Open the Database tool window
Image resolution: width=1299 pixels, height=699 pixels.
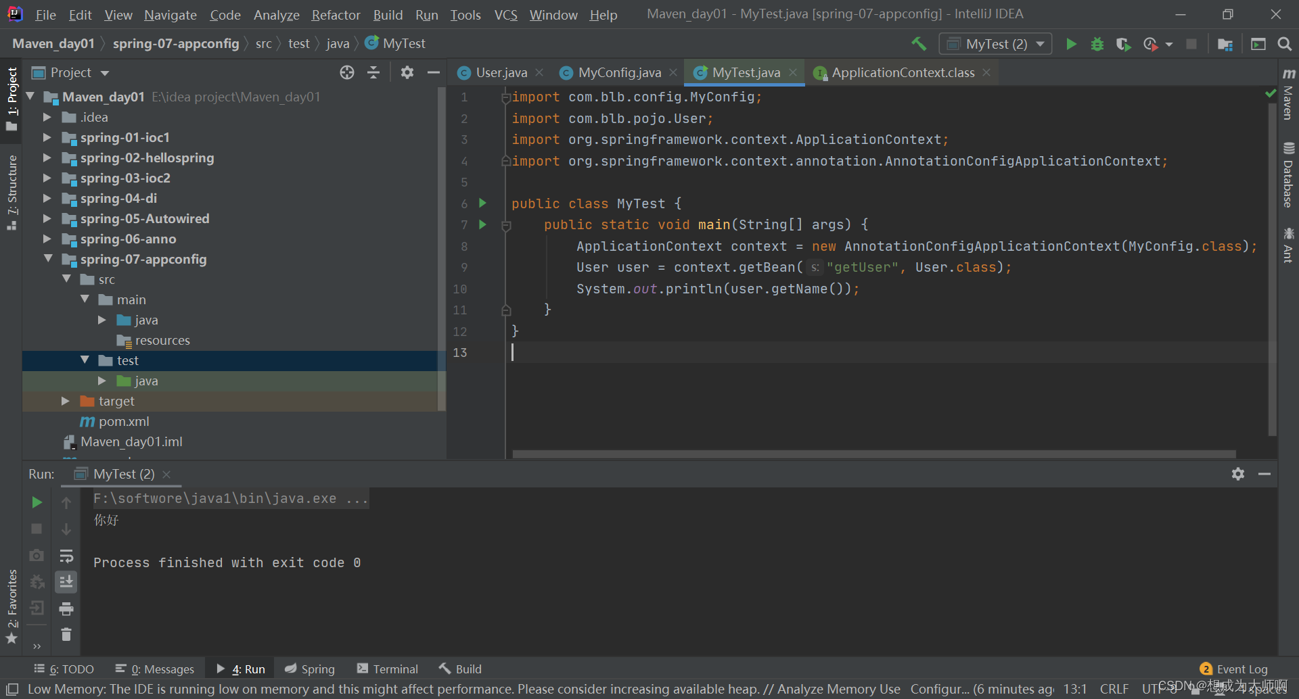1289,175
